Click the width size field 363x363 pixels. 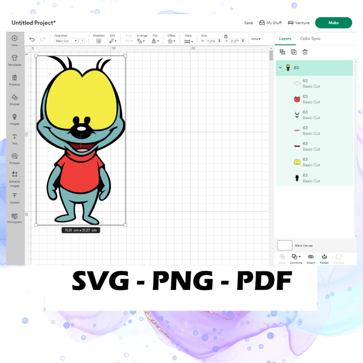pos(212,41)
